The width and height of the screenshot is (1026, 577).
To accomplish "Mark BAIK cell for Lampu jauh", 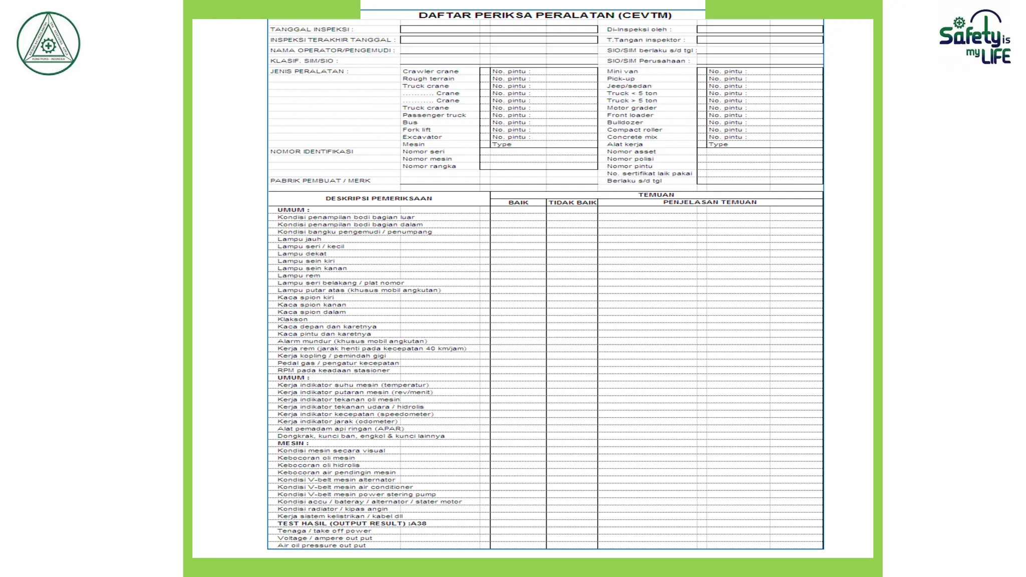I will (x=518, y=239).
